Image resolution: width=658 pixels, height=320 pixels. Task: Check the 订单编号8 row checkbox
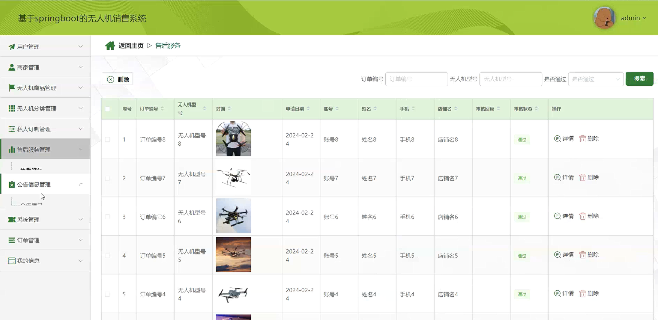pos(107,139)
